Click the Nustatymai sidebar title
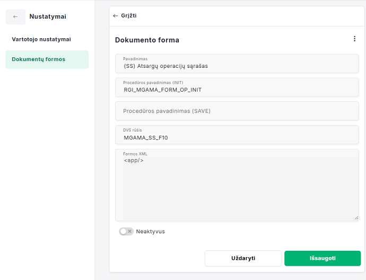 pos(48,16)
